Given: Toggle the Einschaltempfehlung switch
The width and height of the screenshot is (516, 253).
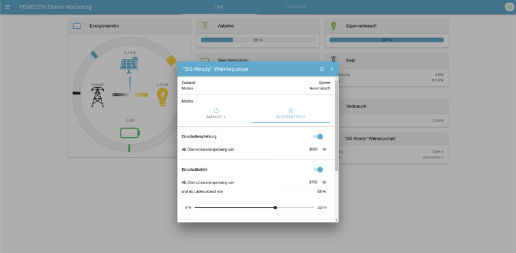Looking at the screenshot, I should [318, 136].
